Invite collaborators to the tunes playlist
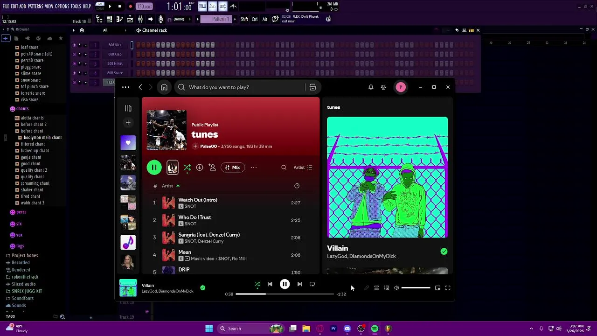 (212, 167)
